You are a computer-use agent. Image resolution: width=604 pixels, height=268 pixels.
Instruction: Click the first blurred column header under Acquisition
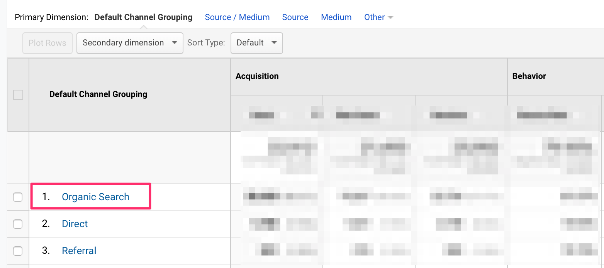pyautogui.click(x=277, y=114)
